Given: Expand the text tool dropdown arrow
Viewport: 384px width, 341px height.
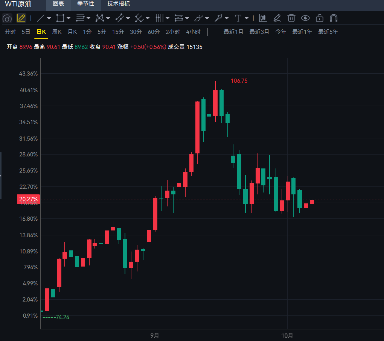Looking at the screenshot, I should (x=247, y=18).
